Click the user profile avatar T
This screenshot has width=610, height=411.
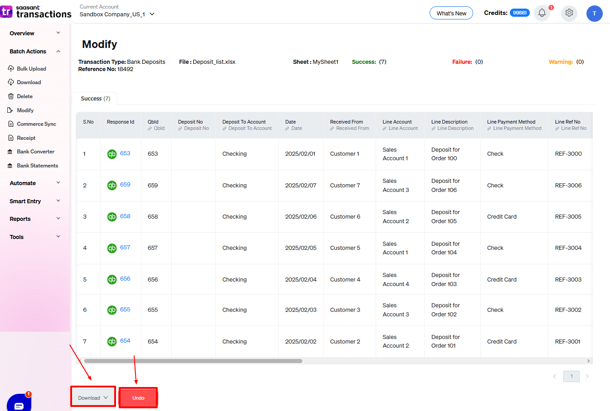click(x=594, y=14)
